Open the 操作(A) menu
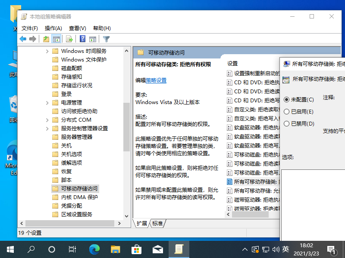The width and height of the screenshot is (345, 258). pyautogui.click(x=53, y=28)
